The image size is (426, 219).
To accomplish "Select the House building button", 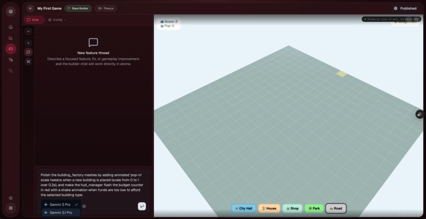I will [269, 208].
